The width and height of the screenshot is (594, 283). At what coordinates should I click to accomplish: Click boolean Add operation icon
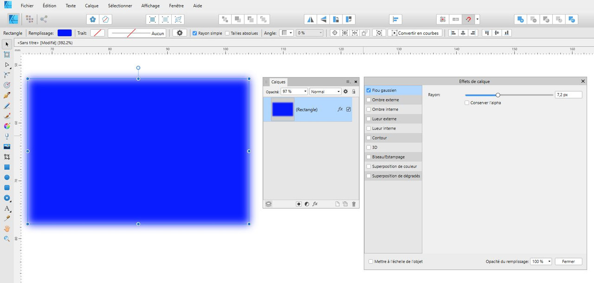tap(521, 19)
